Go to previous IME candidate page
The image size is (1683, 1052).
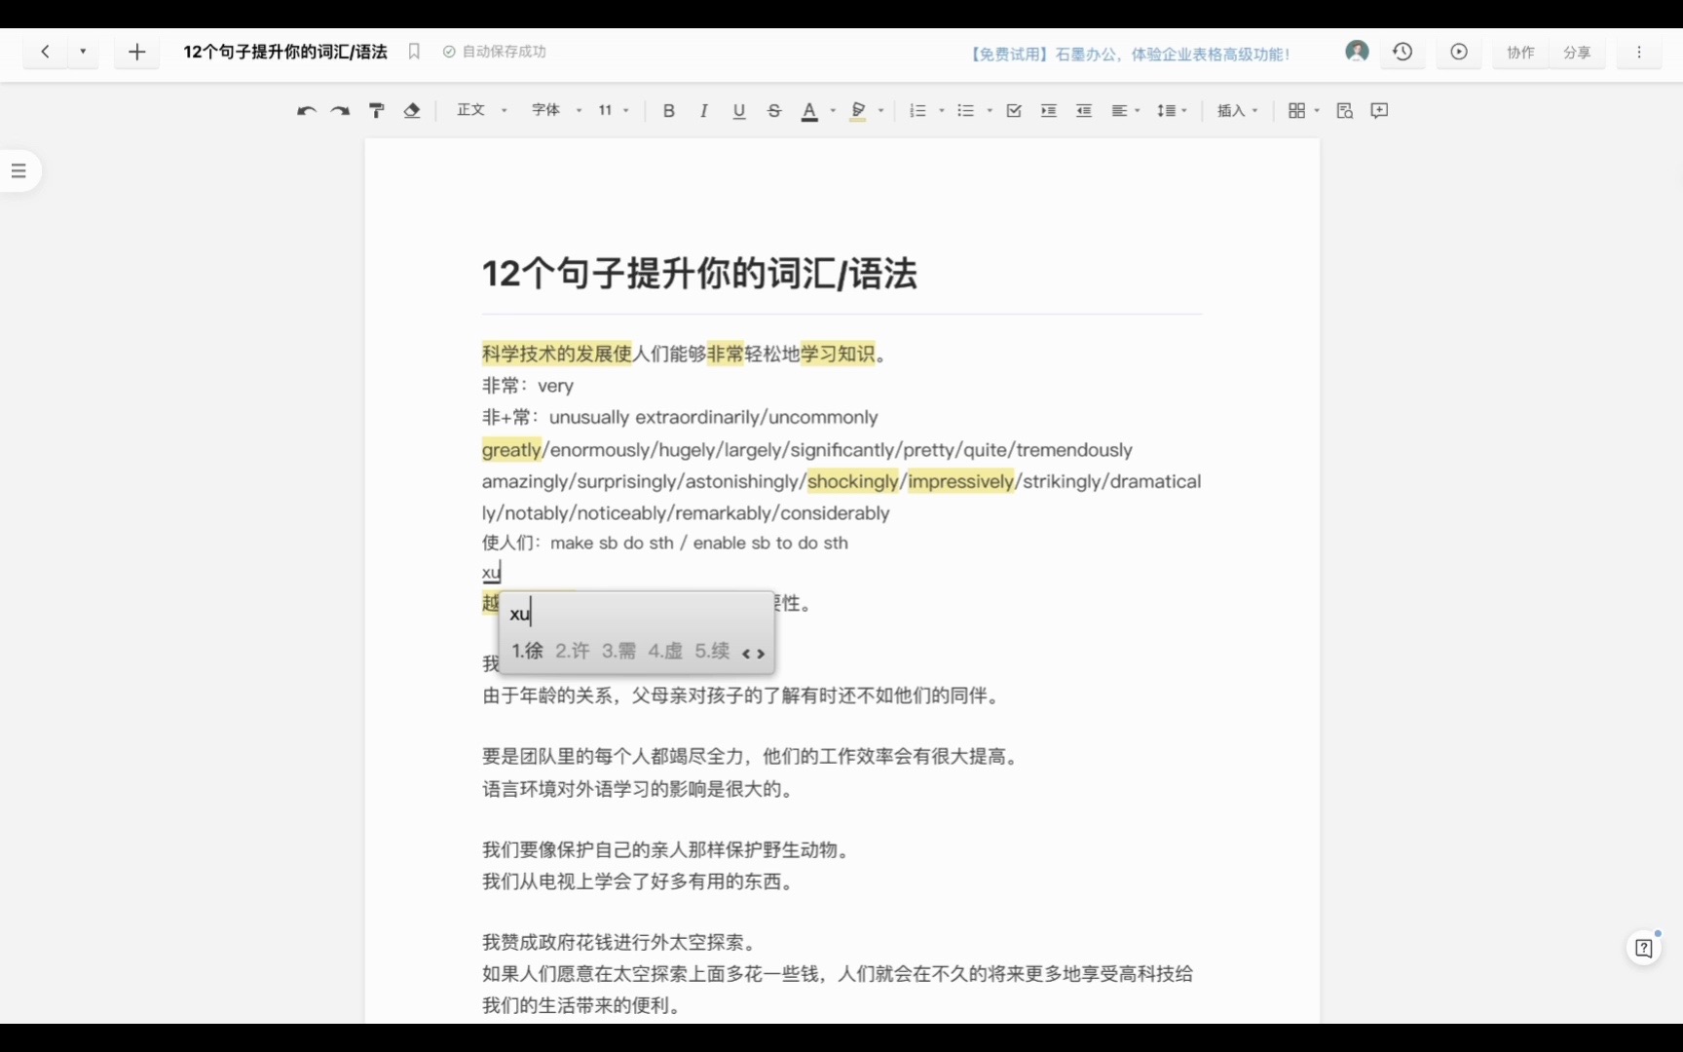click(x=746, y=654)
